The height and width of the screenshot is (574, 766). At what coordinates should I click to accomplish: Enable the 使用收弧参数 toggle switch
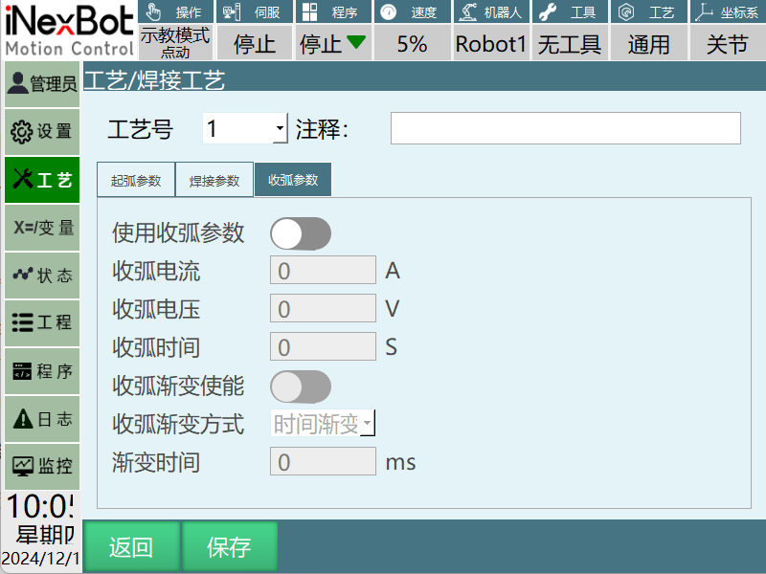(x=301, y=232)
